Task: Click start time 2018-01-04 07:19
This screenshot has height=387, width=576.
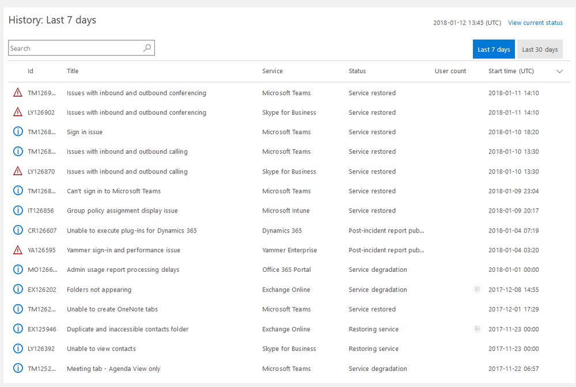Action: click(x=514, y=230)
